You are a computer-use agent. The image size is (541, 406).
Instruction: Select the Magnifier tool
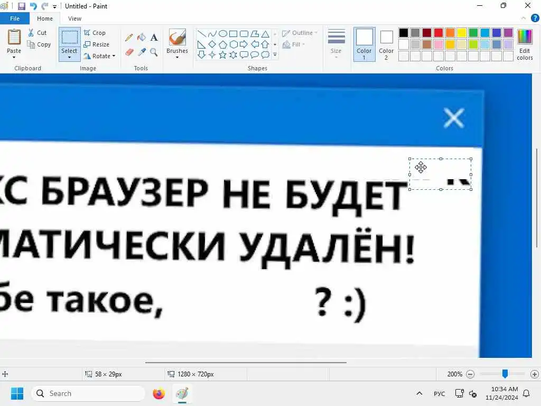tap(154, 52)
